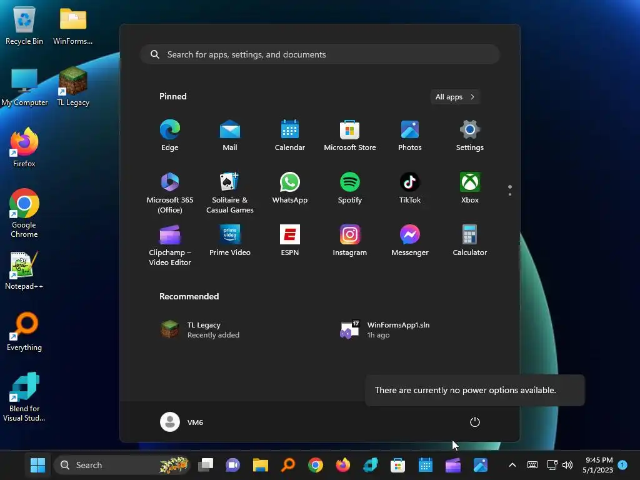The image size is (640, 480).
Task: Click the taskbar Search box
Action: click(122, 465)
